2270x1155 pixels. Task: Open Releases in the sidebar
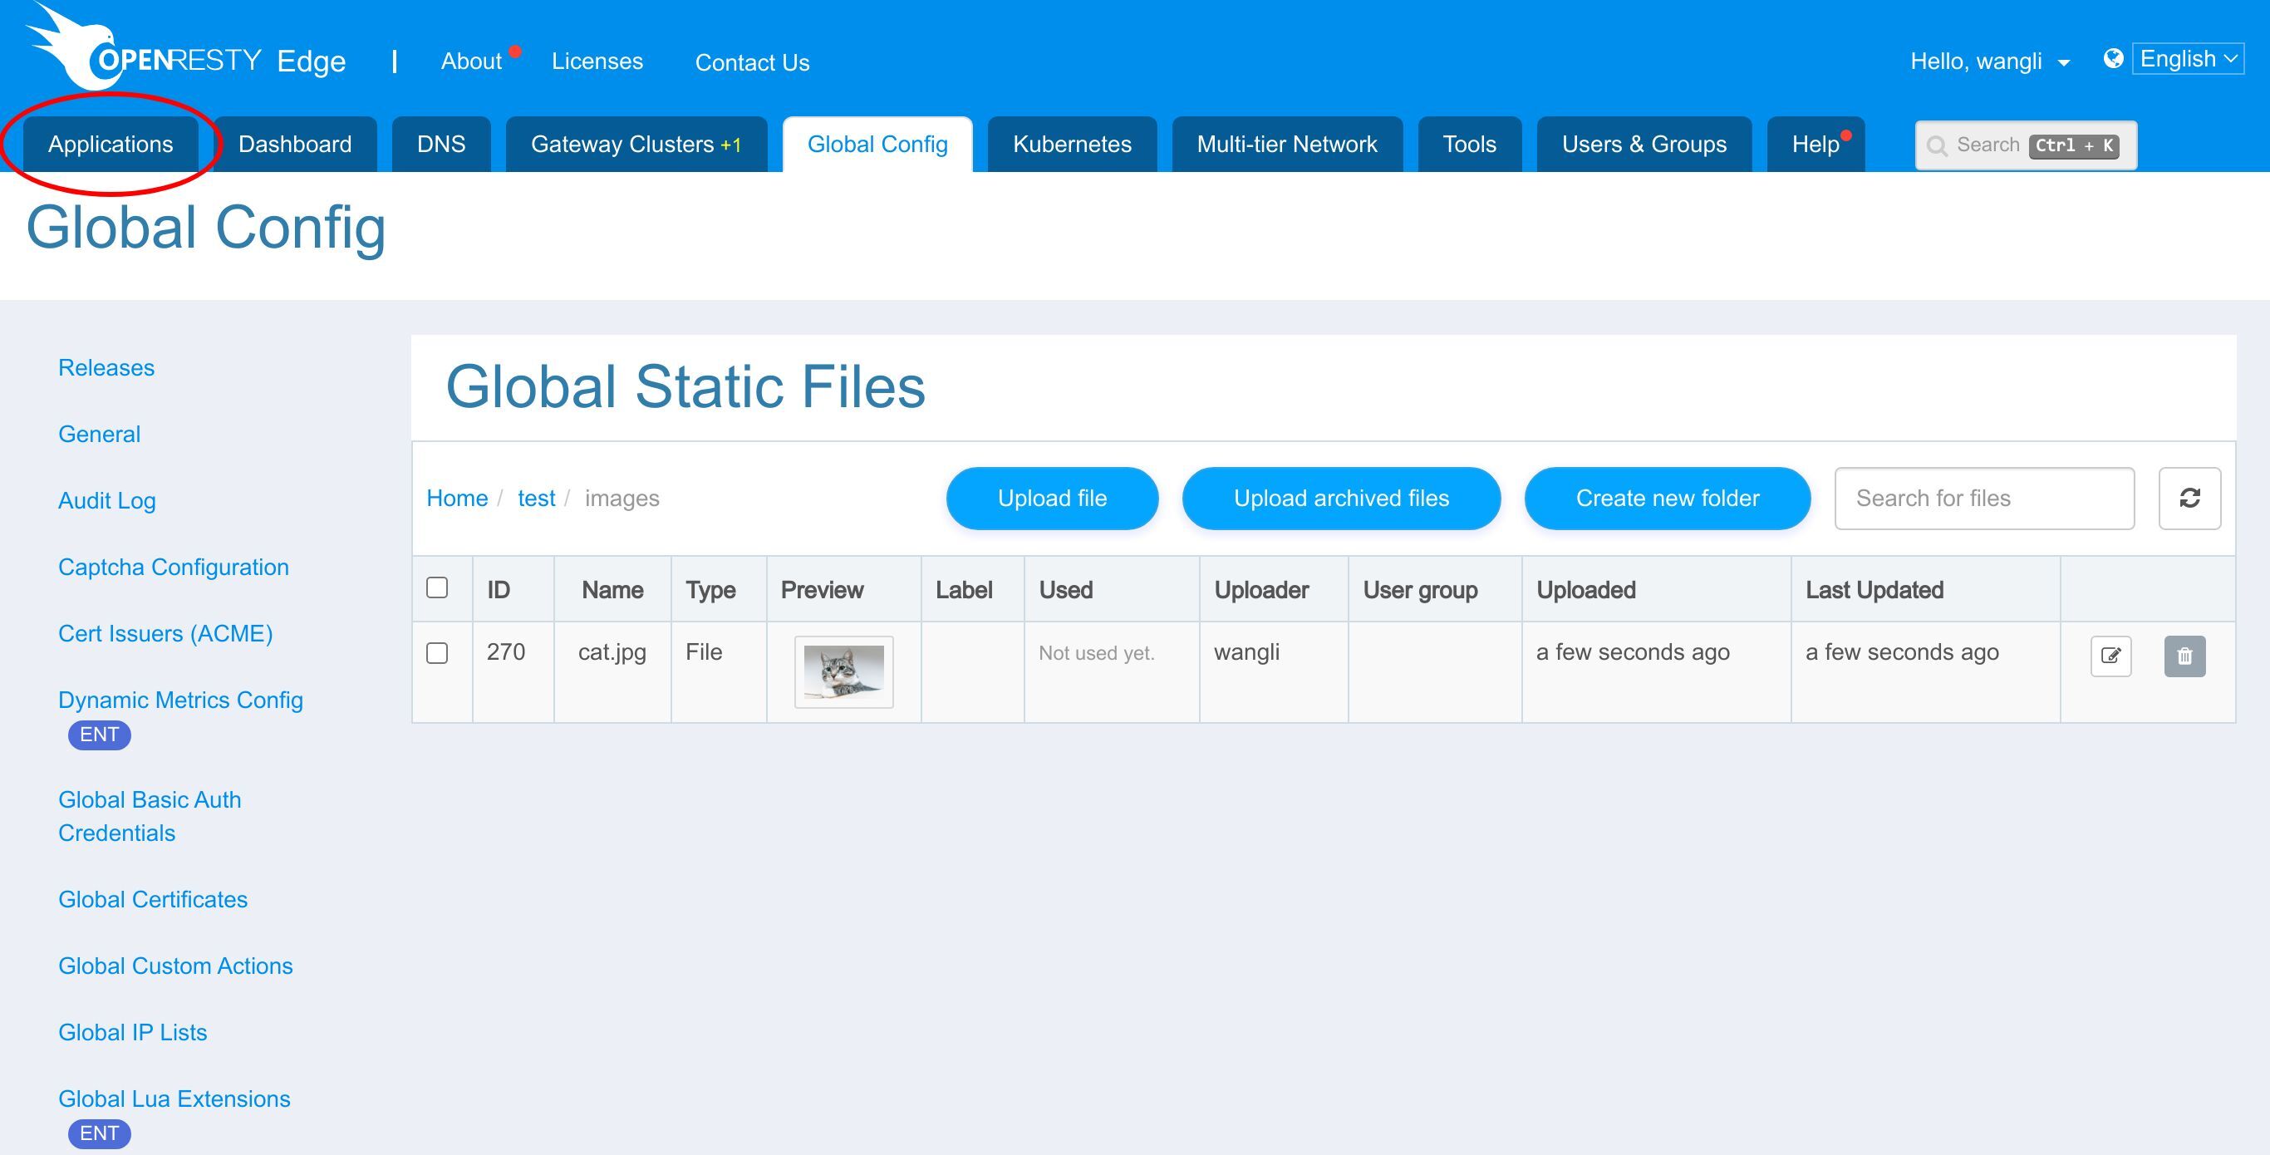point(106,367)
